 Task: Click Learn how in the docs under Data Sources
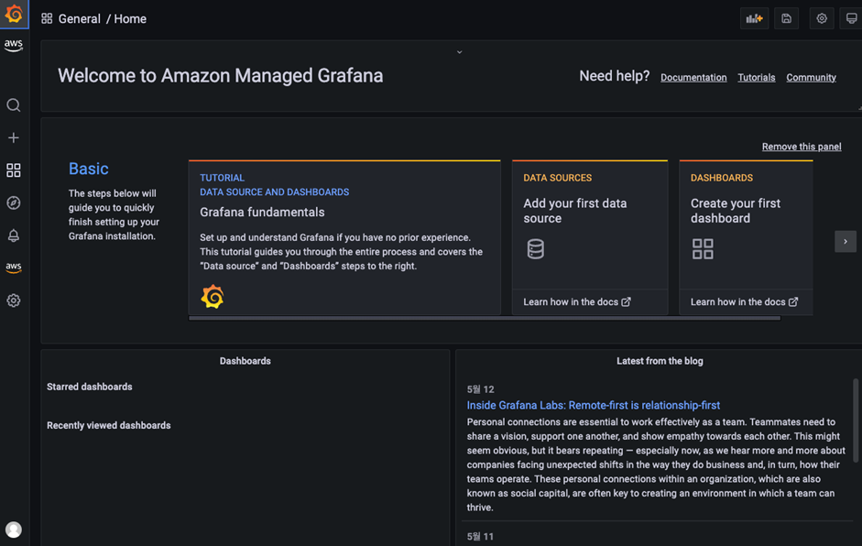coord(577,302)
